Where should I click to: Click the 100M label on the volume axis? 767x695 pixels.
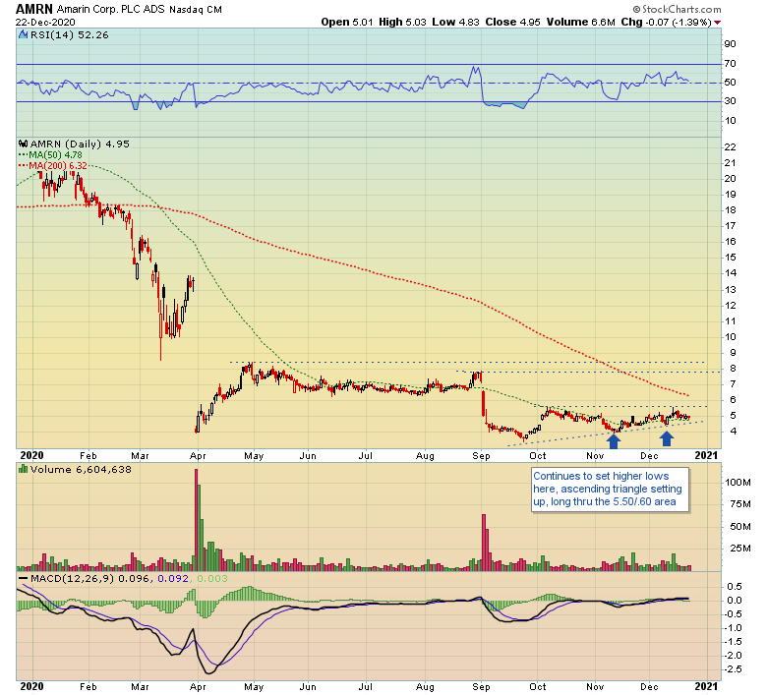pyautogui.click(x=737, y=483)
